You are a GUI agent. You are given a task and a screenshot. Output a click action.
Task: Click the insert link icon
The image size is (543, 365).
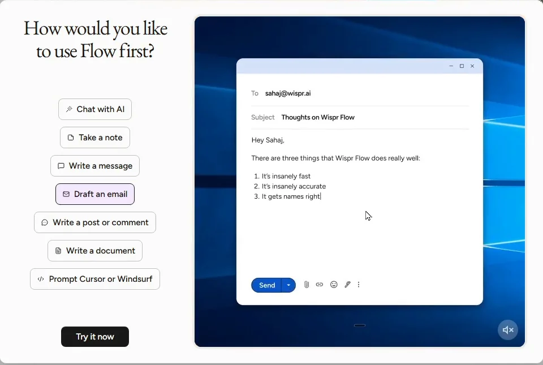pyautogui.click(x=319, y=285)
